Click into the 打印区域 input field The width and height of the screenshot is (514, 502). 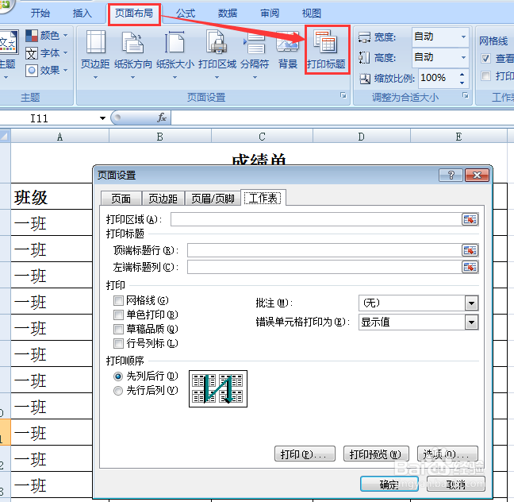coord(316,219)
